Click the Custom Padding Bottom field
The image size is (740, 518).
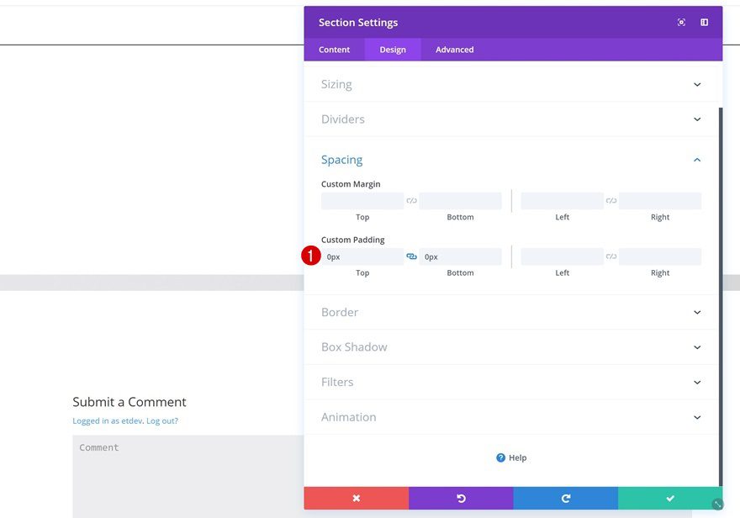click(460, 256)
